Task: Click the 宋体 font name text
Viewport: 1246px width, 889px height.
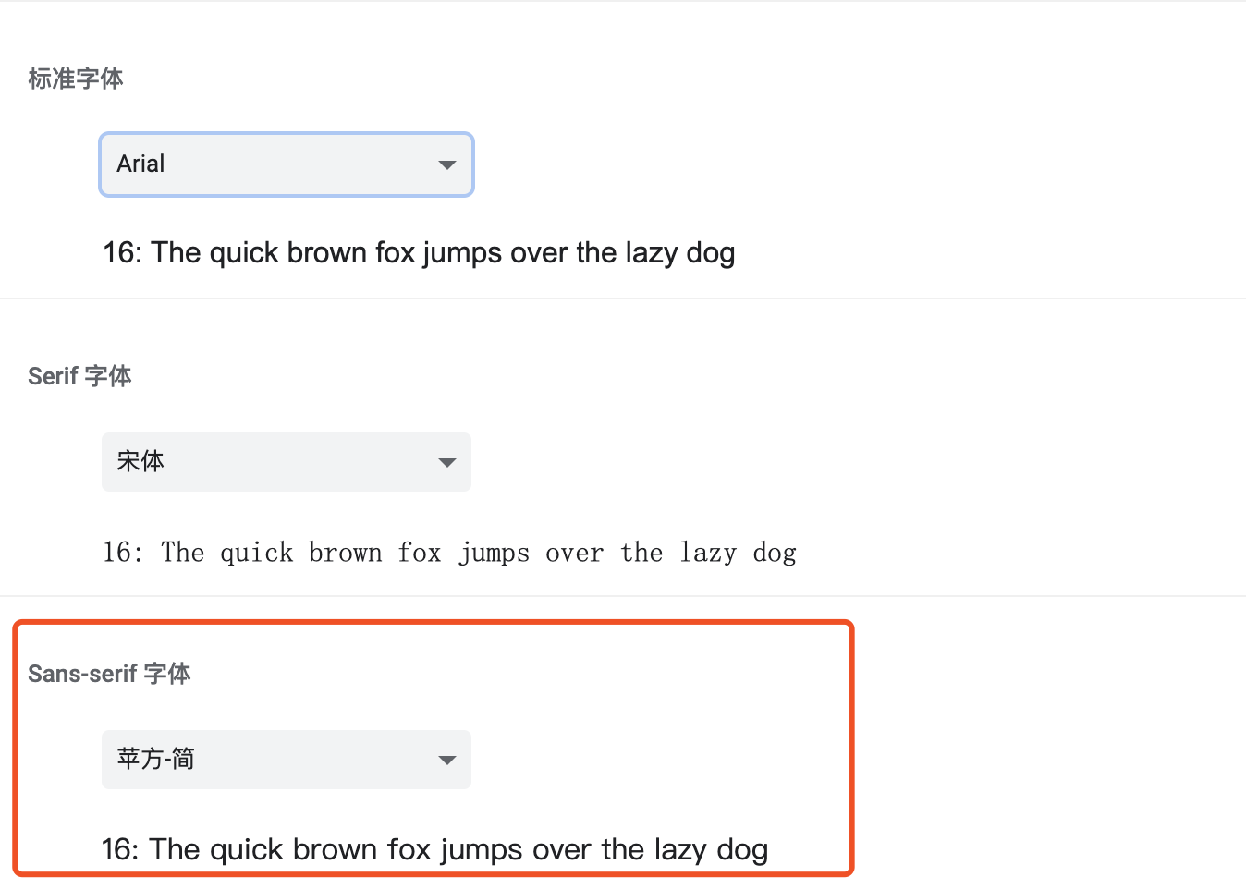Action: point(140,462)
